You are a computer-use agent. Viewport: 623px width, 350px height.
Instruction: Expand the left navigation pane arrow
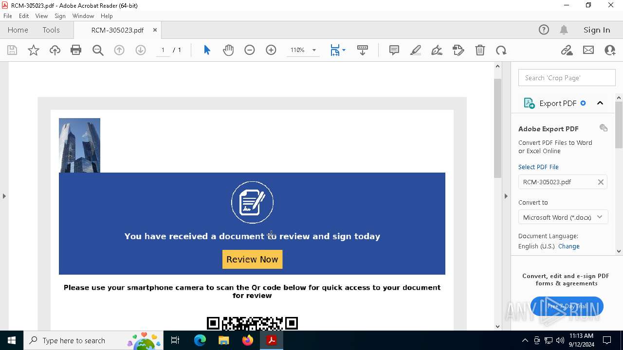4,196
